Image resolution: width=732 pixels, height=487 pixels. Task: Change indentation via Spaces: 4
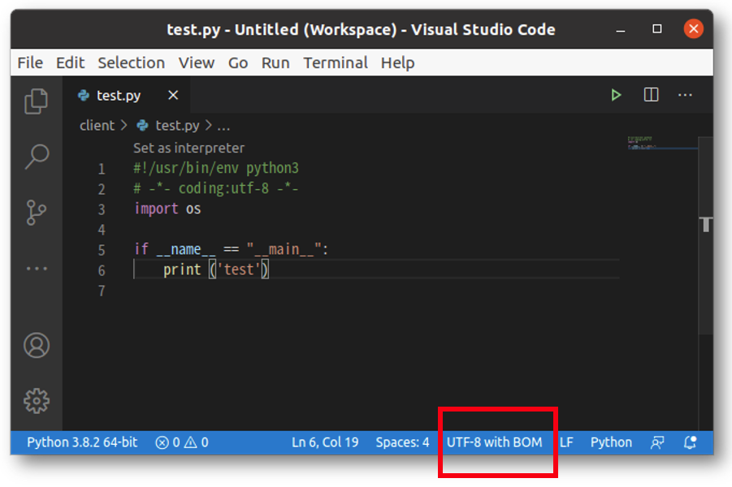click(402, 442)
